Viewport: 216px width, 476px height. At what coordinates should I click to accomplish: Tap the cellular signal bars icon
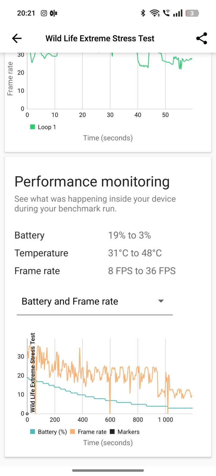tap(178, 13)
